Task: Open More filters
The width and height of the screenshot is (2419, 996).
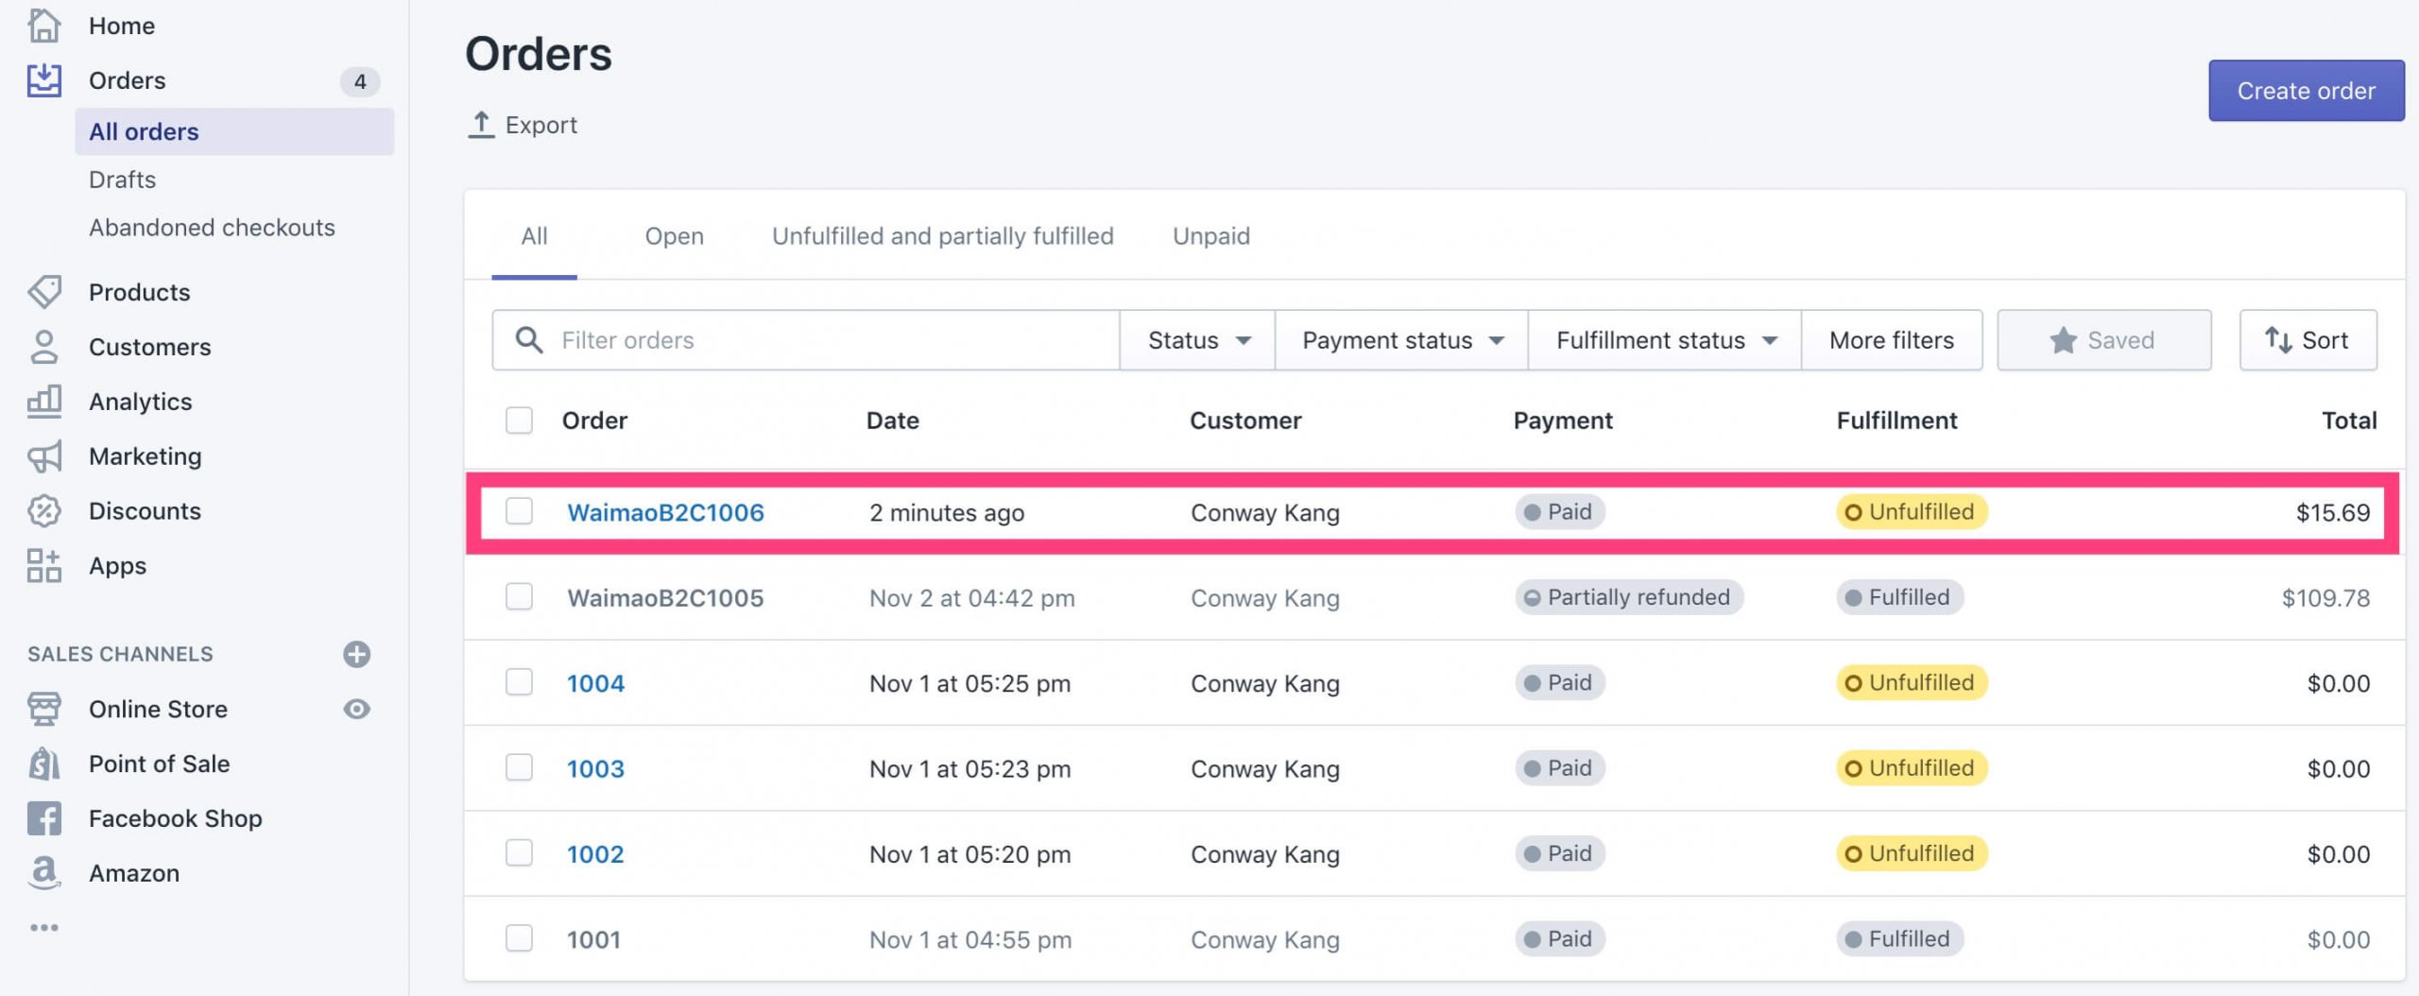Action: click(x=1892, y=340)
